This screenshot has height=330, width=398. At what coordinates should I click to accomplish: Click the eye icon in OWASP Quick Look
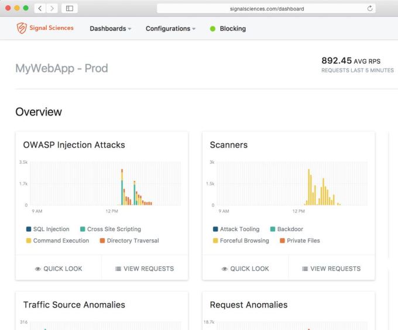click(x=38, y=269)
